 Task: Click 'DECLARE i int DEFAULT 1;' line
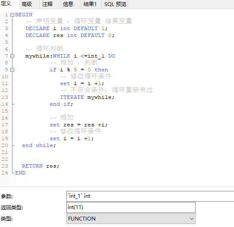click(x=66, y=28)
